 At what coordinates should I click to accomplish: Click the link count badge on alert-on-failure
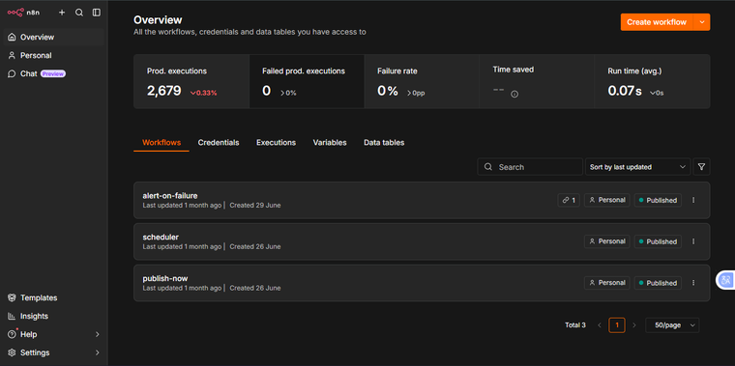click(x=569, y=200)
